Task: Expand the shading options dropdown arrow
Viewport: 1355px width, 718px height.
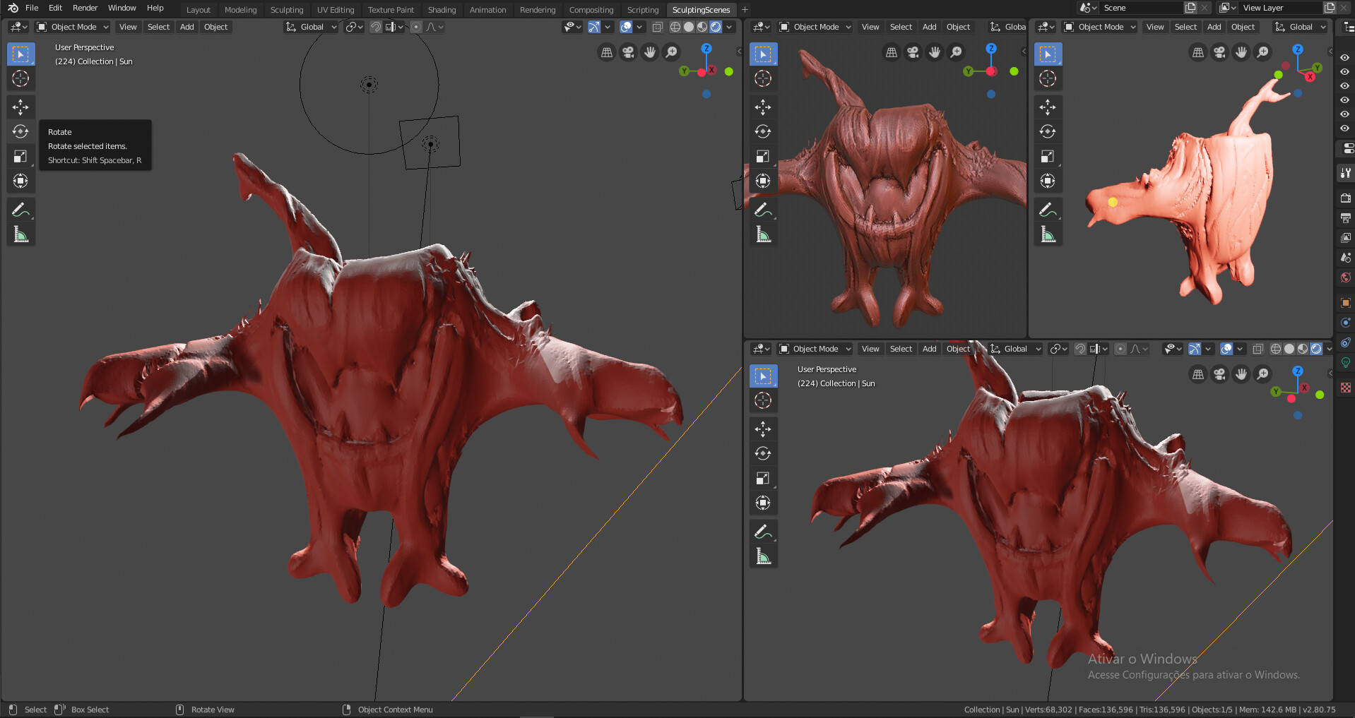Action: pyautogui.click(x=729, y=27)
